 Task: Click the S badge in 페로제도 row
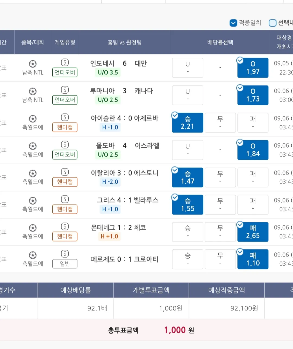point(65,254)
